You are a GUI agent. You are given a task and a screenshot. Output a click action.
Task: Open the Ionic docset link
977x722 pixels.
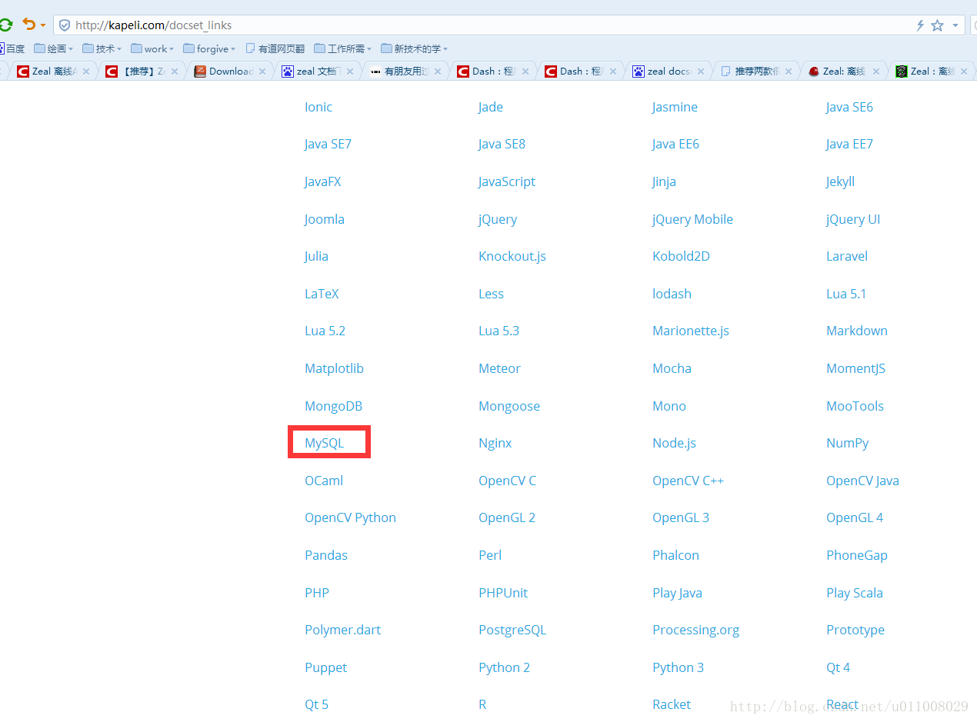[x=318, y=107]
